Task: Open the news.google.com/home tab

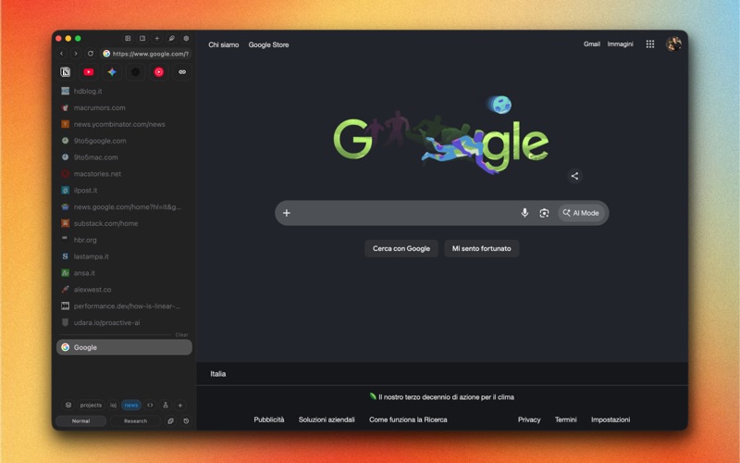Action: [x=124, y=206]
